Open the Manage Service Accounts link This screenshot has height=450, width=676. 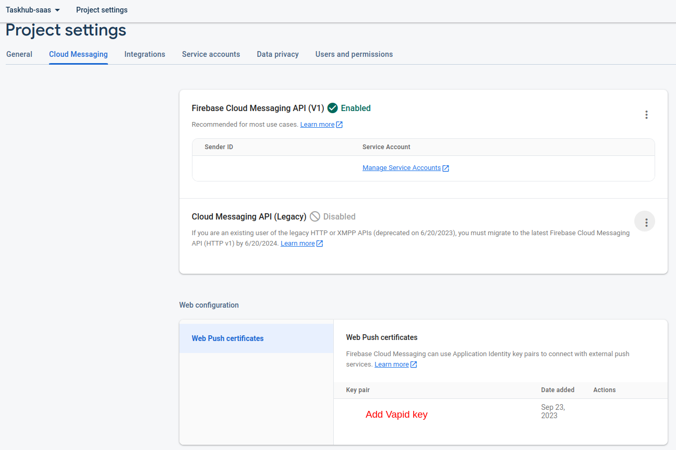tap(401, 168)
